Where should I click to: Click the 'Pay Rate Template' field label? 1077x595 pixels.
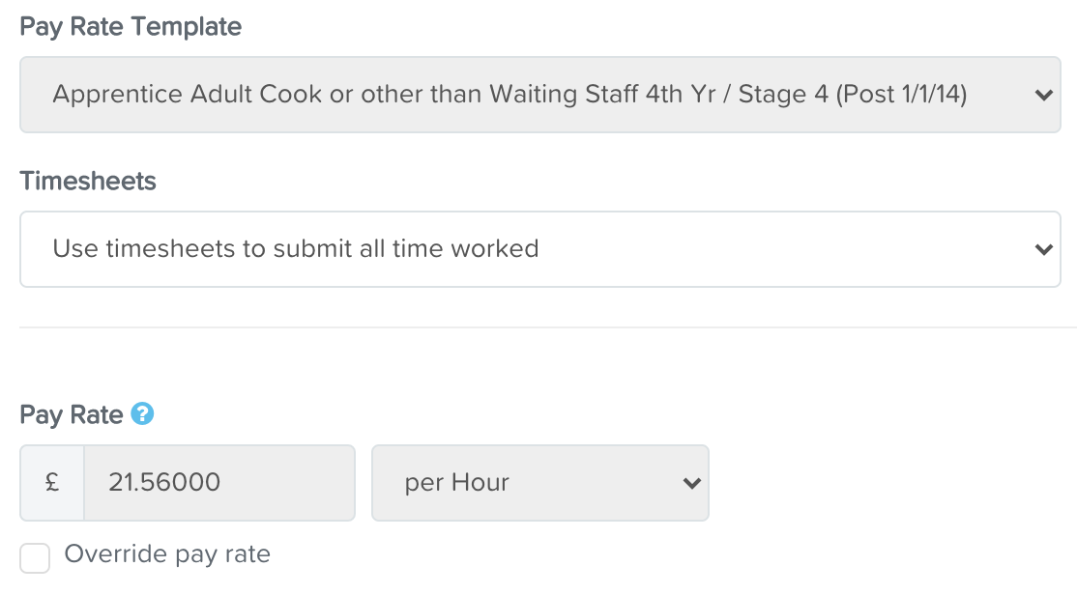pos(131,27)
